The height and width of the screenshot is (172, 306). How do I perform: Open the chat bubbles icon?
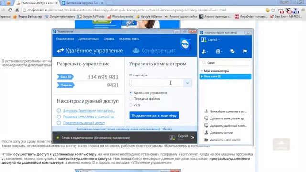click(232, 51)
